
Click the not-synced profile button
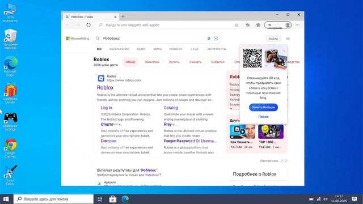[x=278, y=25]
